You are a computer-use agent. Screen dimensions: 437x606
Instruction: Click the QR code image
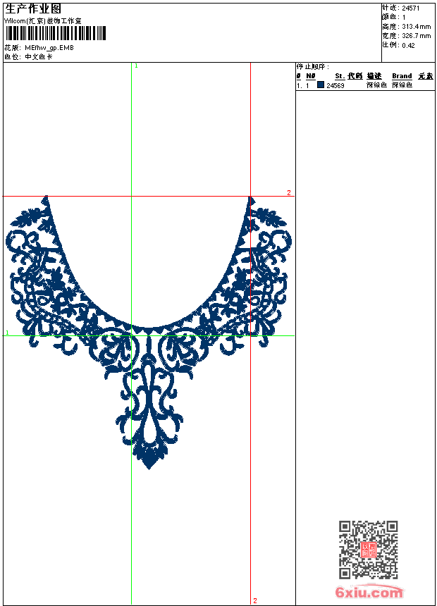pyautogui.click(x=368, y=550)
